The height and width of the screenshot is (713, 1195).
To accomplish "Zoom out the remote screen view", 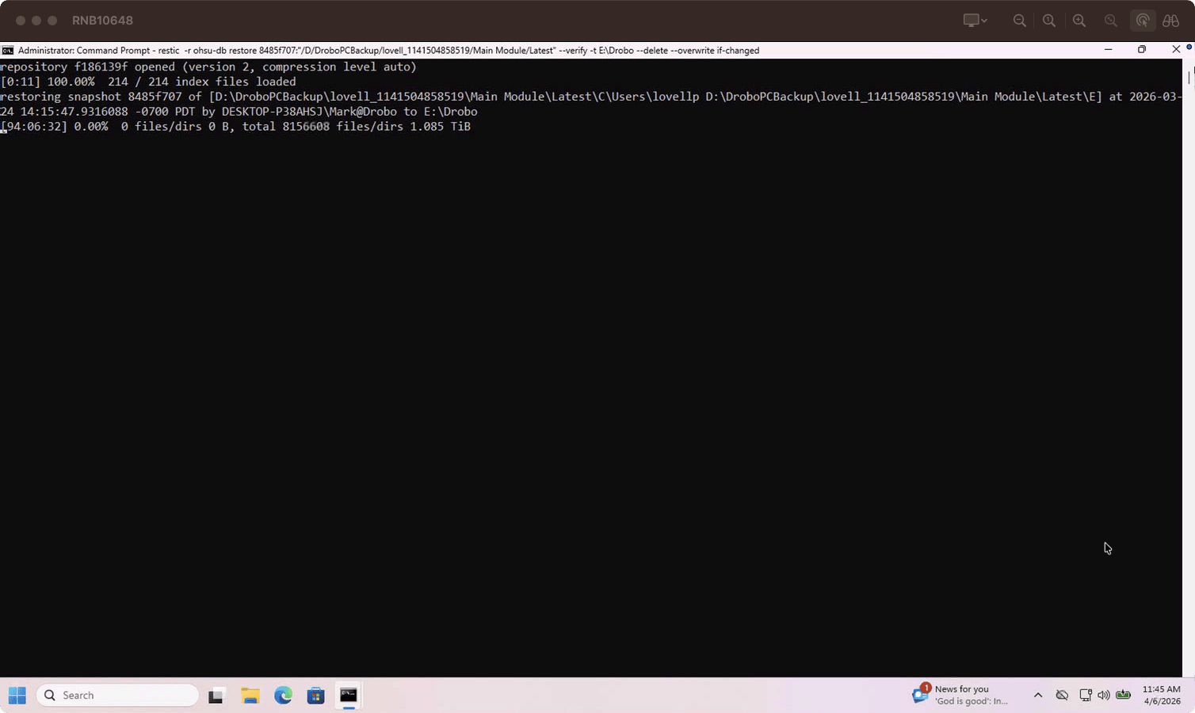I will 1020,21.
